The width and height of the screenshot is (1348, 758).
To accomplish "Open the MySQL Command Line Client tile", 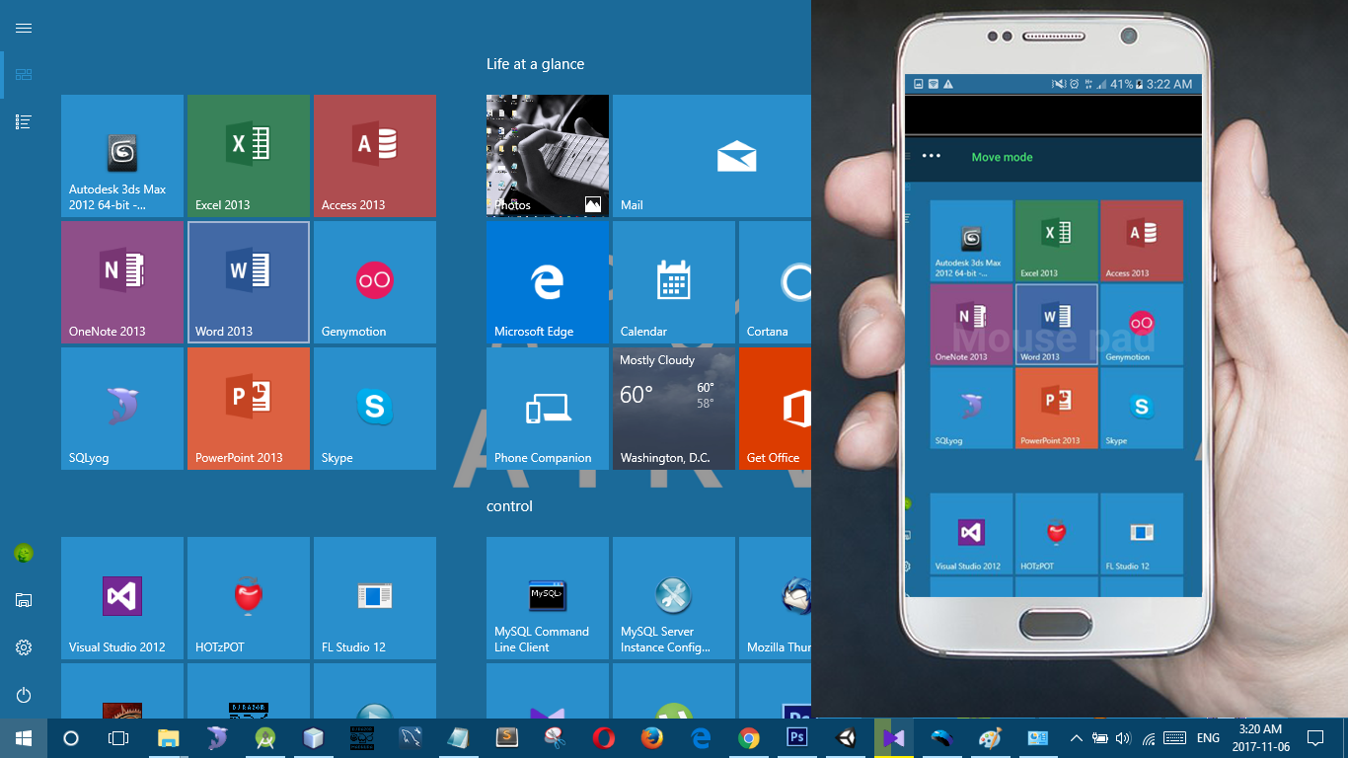I will tap(548, 598).
